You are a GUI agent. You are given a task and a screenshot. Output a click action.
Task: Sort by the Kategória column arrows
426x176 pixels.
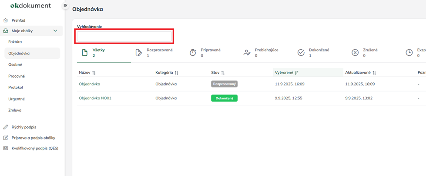tap(176, 73)
